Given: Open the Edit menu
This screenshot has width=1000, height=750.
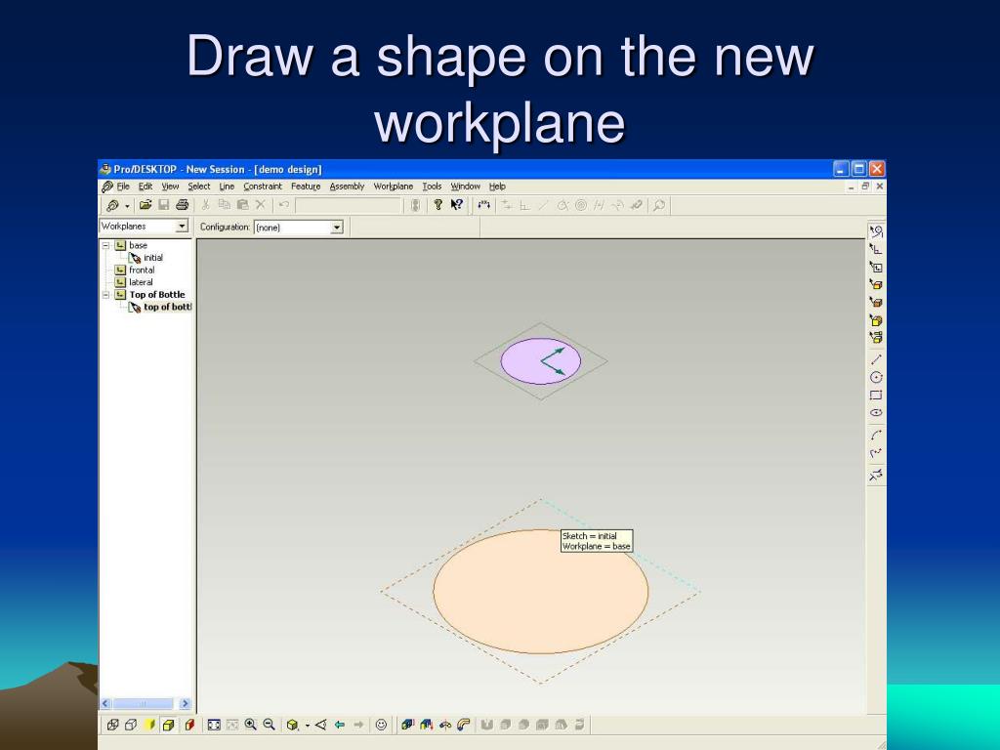Looking at the screenshot, I should point(146,187).
